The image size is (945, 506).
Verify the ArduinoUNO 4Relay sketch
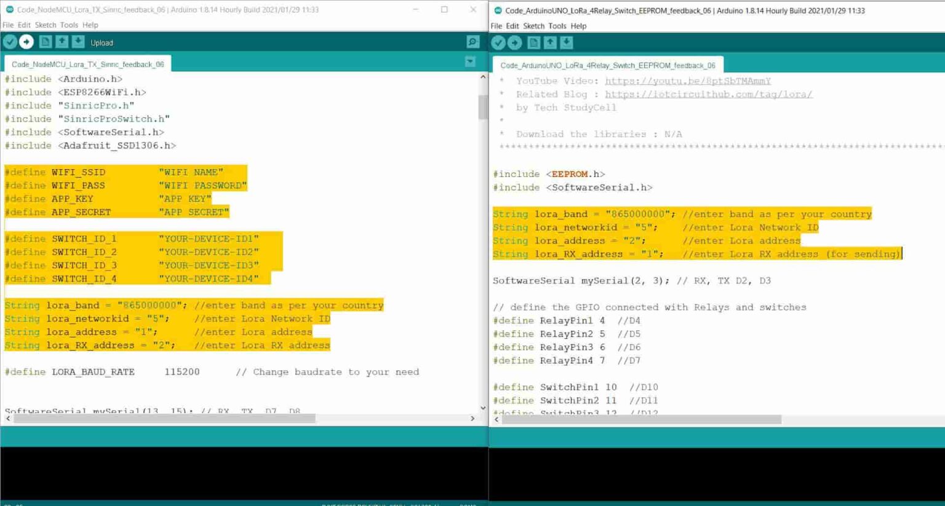coord(498,42)
